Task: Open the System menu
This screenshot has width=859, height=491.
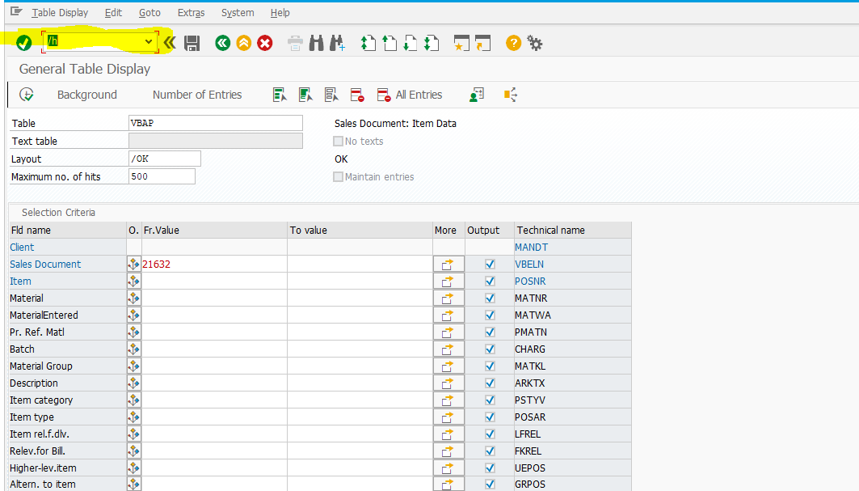Action: tap(238, 12)
